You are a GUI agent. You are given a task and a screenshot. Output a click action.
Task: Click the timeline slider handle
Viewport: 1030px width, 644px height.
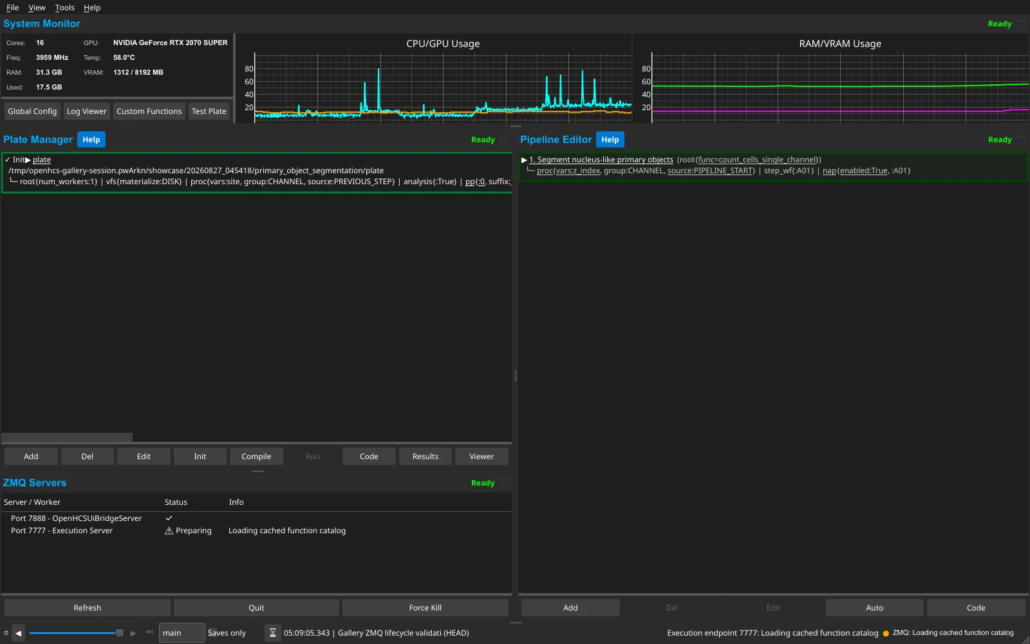click(x=120, y=633)
